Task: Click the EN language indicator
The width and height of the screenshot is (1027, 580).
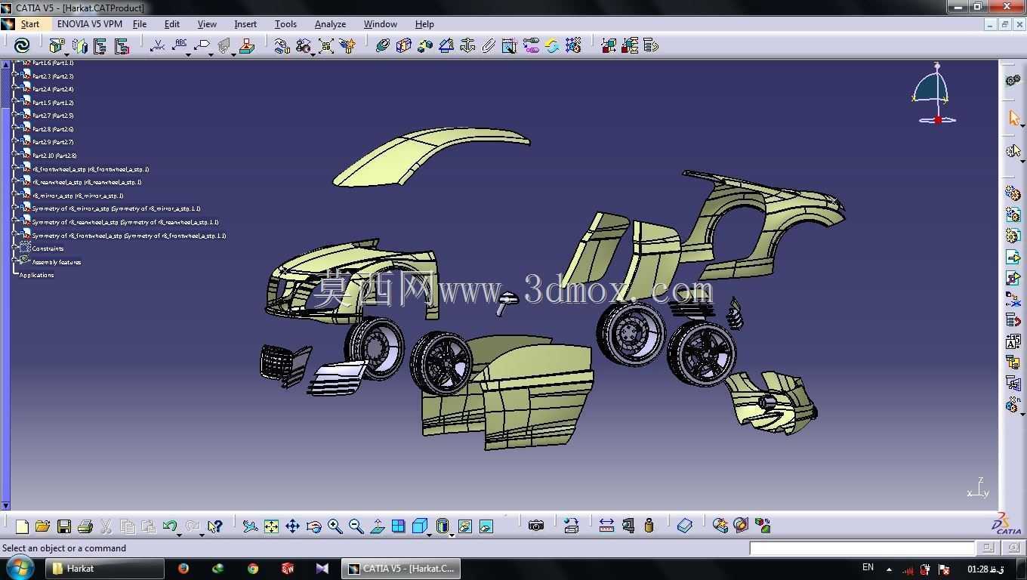Action: [x=868, y=567]
